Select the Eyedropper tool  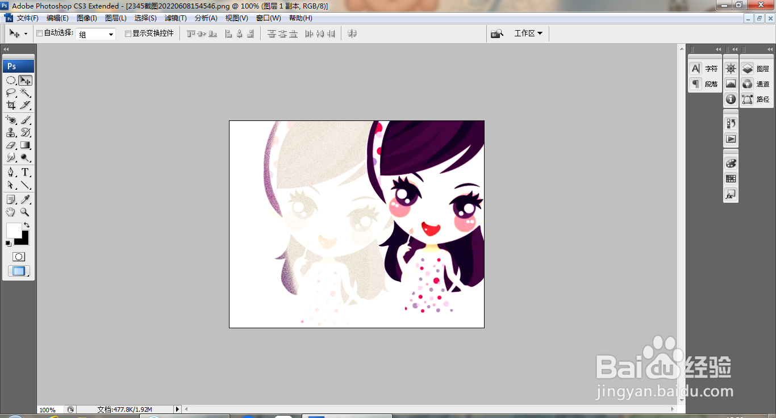[25, 199]
